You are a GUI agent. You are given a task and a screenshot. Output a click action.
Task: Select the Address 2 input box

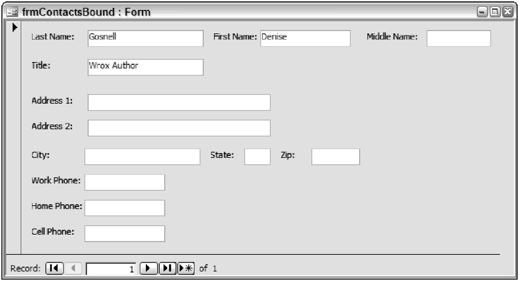coord(179,128)
